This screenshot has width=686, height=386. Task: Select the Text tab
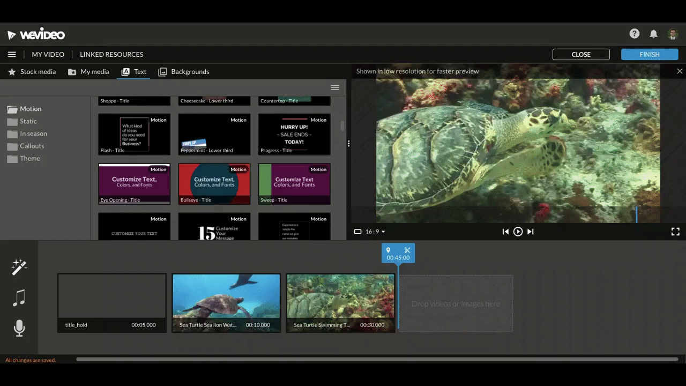[133, 71]
